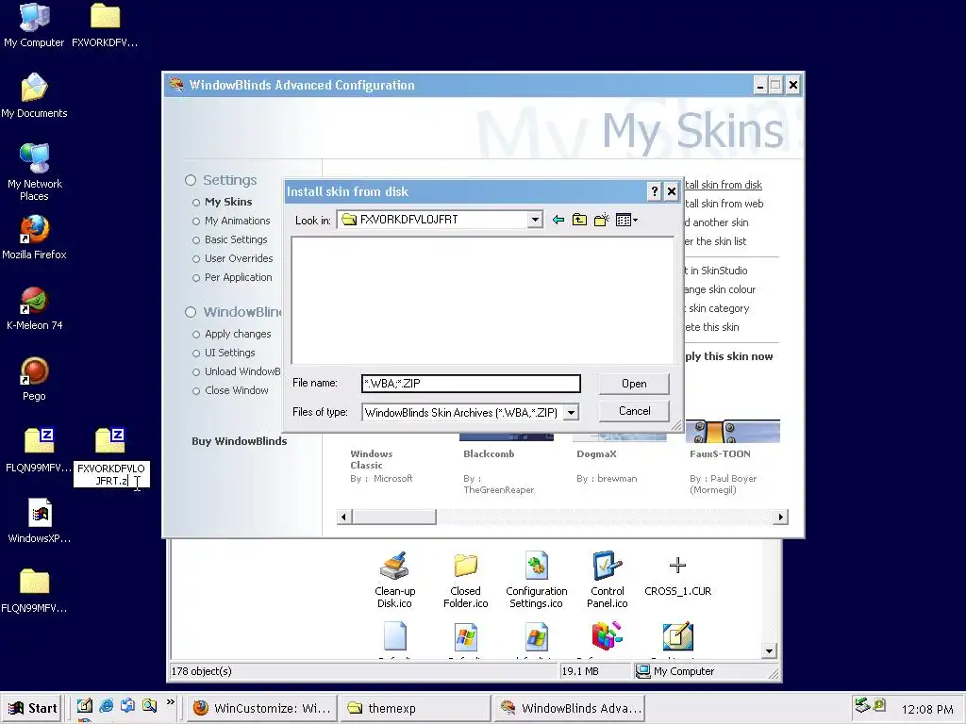Click Install skin from web link
The image size is (966, 724).
tap(724, 204)
